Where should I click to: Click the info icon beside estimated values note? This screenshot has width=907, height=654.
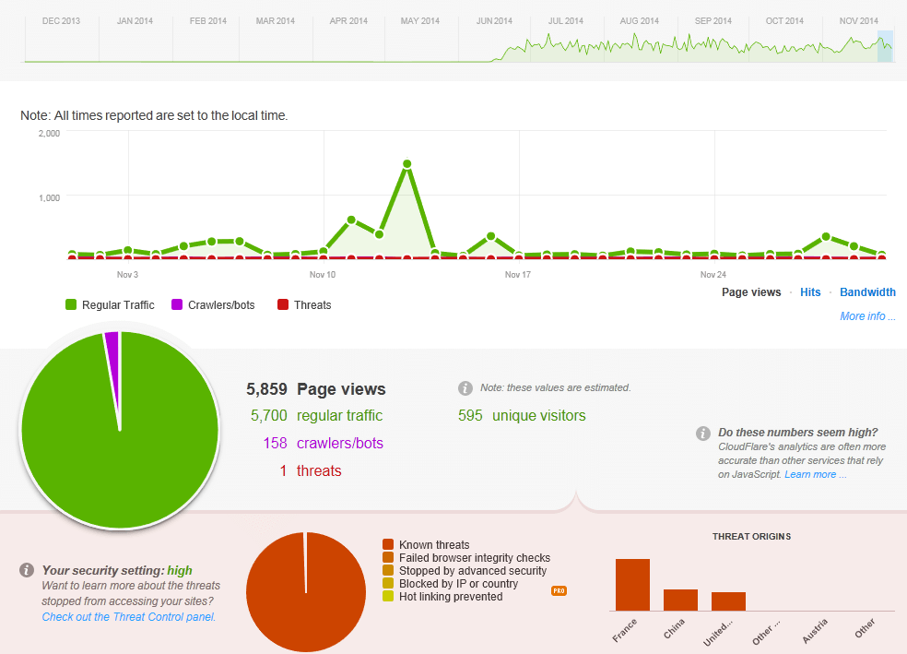(x=465, y=388)
